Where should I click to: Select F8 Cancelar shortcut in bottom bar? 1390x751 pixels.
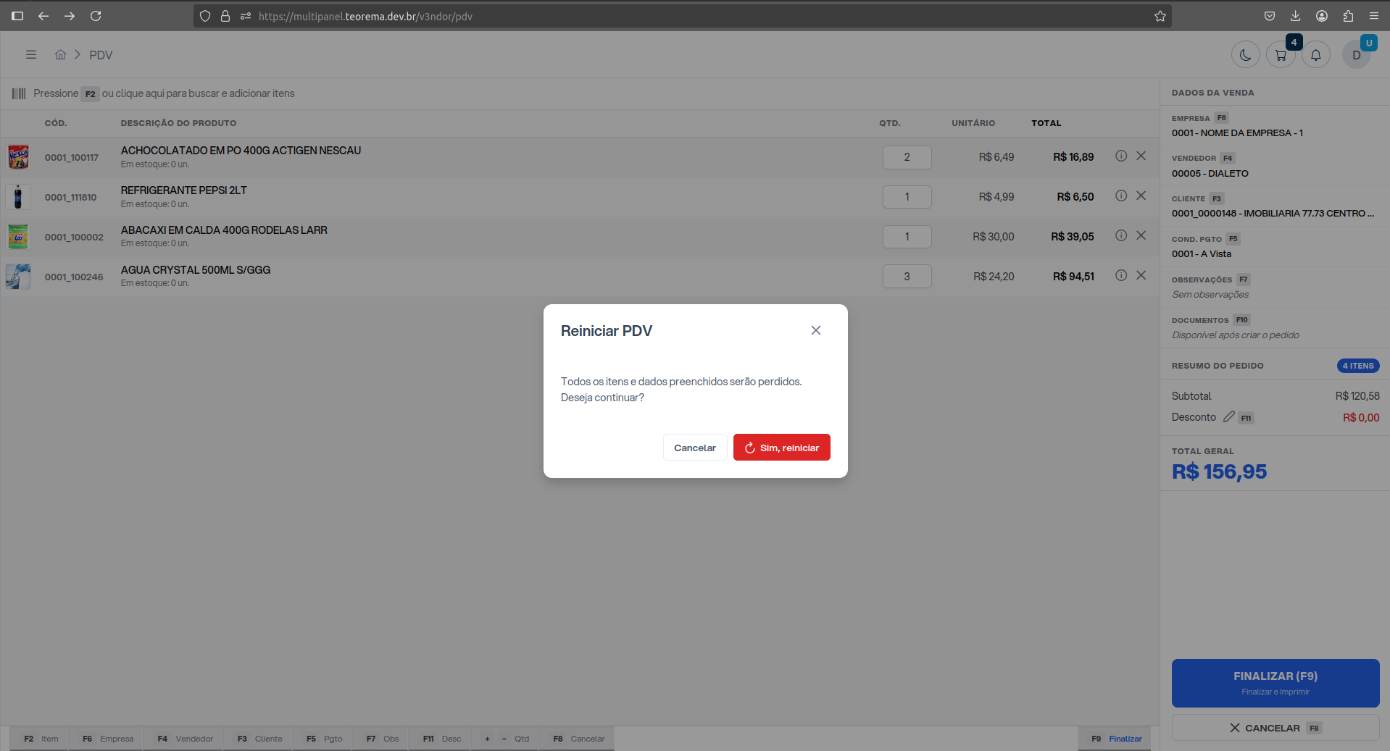pos(578,739)
